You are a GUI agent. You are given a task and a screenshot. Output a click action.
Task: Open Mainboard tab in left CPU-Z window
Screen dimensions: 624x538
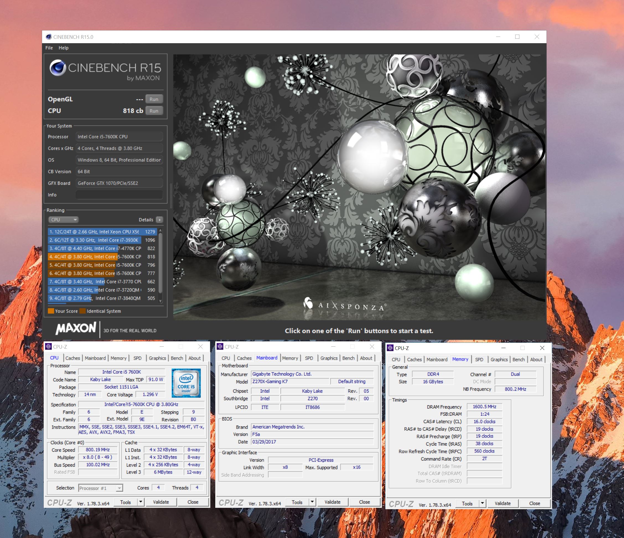[x=95, y=358]
